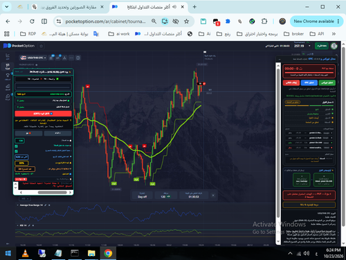Click the vertical scrollbar of right panel
The width and height of the screenshot is (346, 260).
tap(278, 144)
